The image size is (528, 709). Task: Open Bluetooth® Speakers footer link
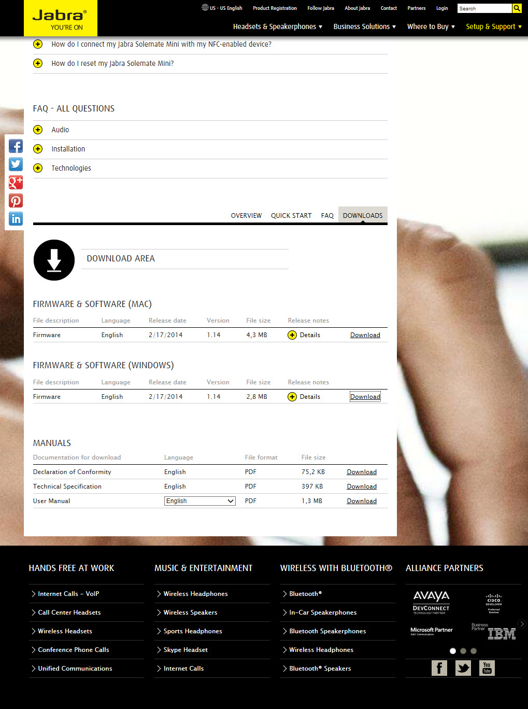pyautogui.click(x=320, y=669)
